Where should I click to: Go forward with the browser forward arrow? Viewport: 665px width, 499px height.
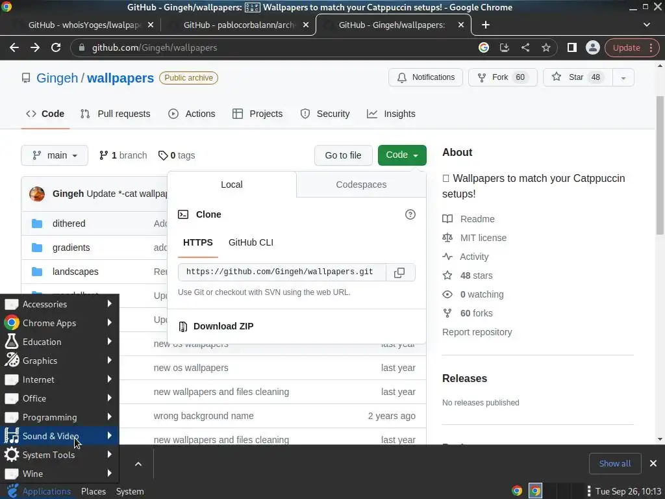(35, 47)
